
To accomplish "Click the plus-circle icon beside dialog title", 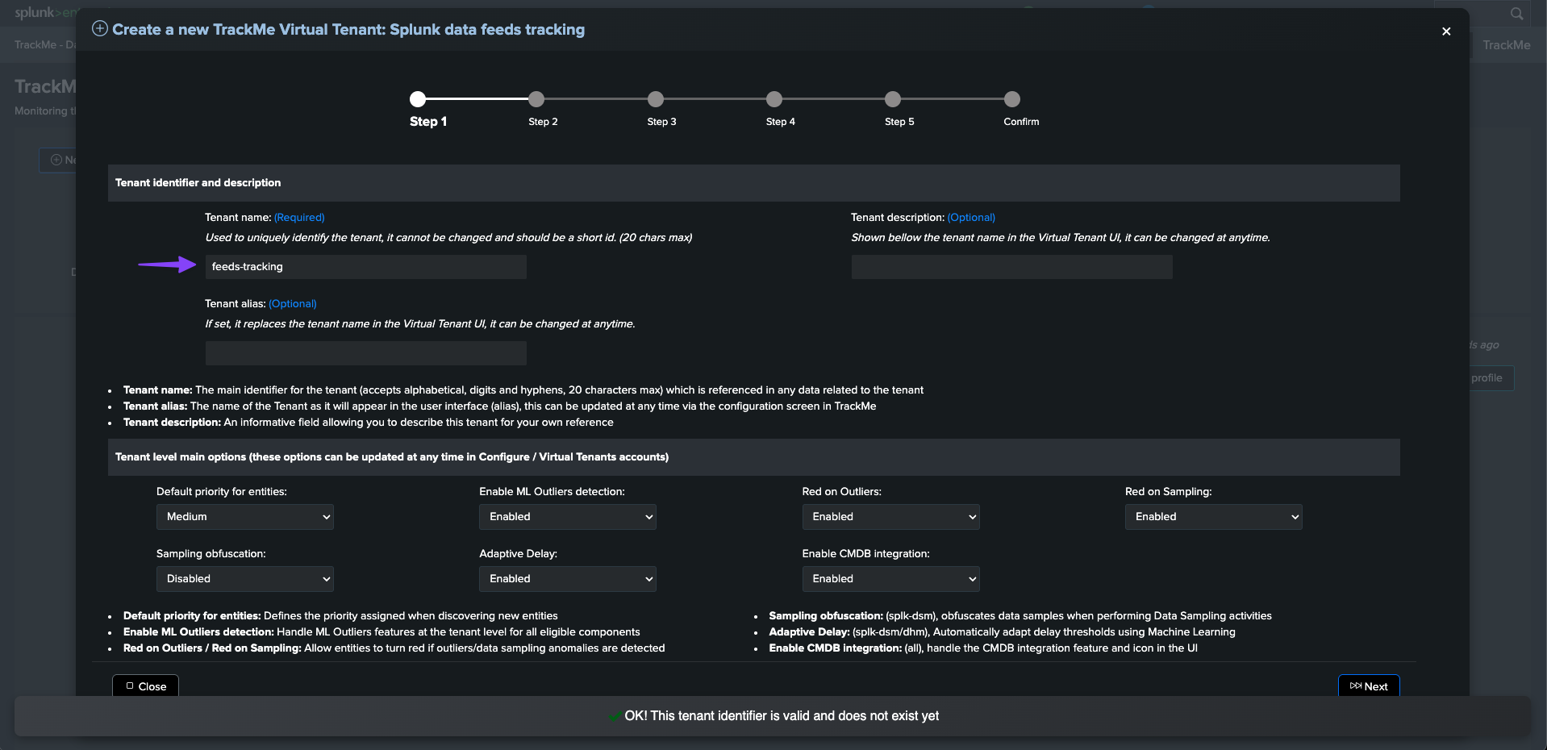I will tap(100, 29).
